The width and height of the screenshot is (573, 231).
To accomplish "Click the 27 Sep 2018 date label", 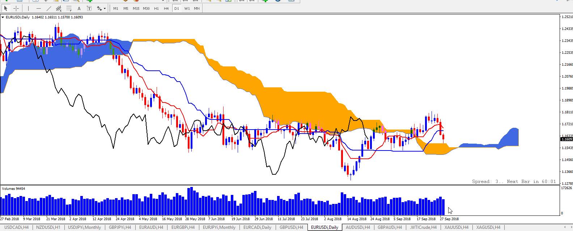I will point(449,219).
